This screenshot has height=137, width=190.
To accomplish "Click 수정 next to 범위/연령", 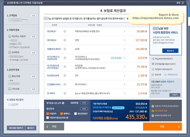I will click(x=33, y=76).
